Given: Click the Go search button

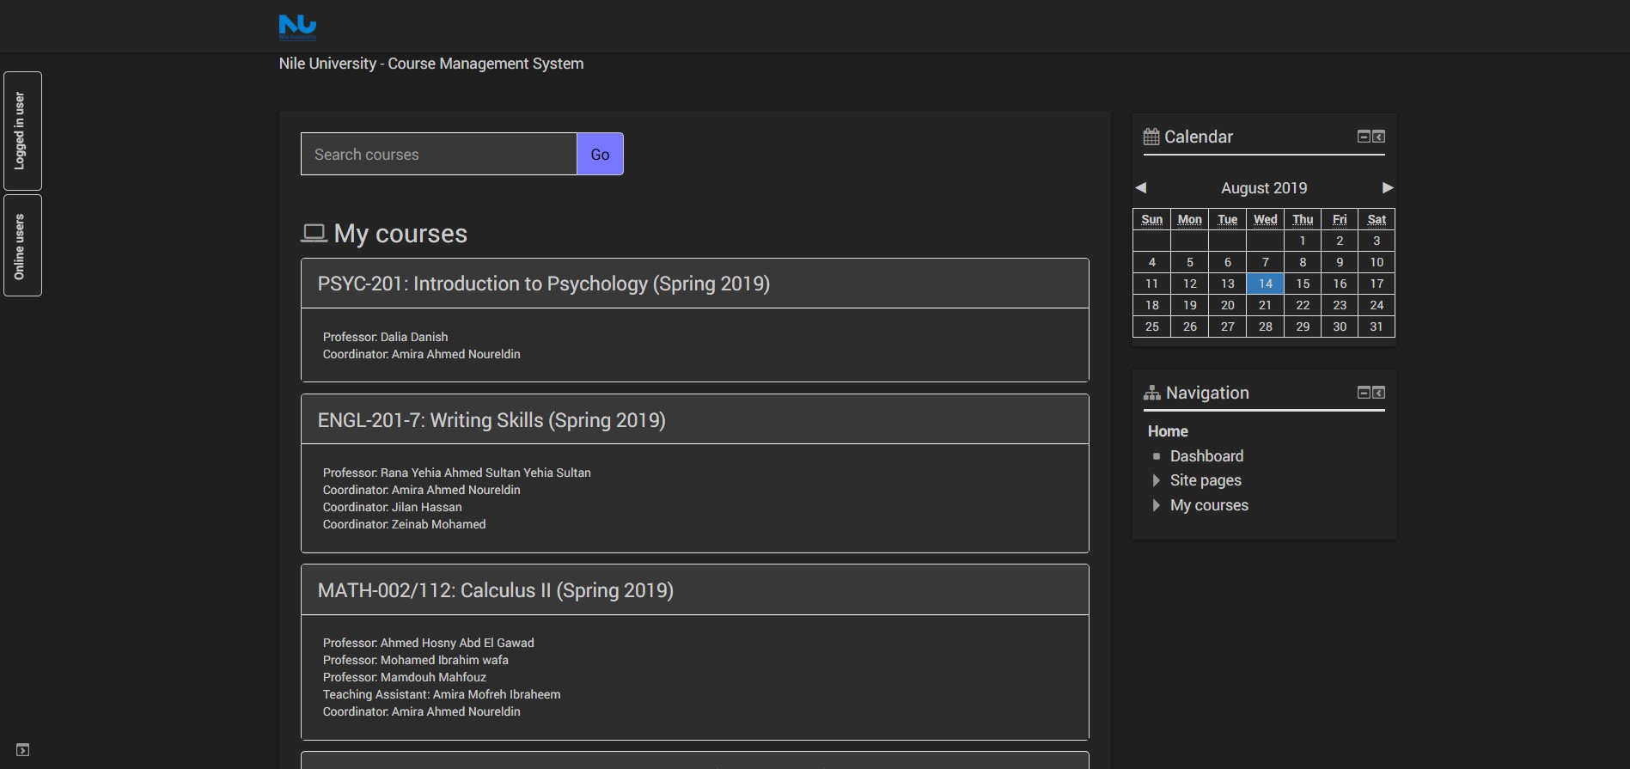Looking at the screenshot, I should tap(600, 154).
